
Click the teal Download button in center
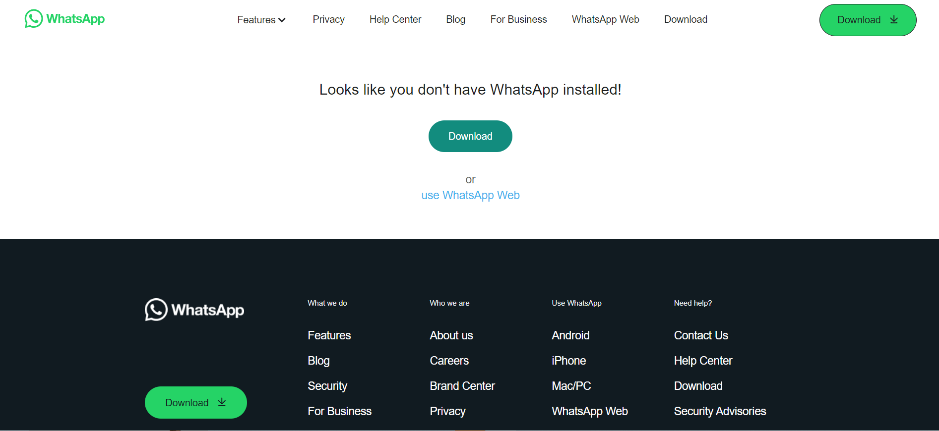tap(470, 136)
